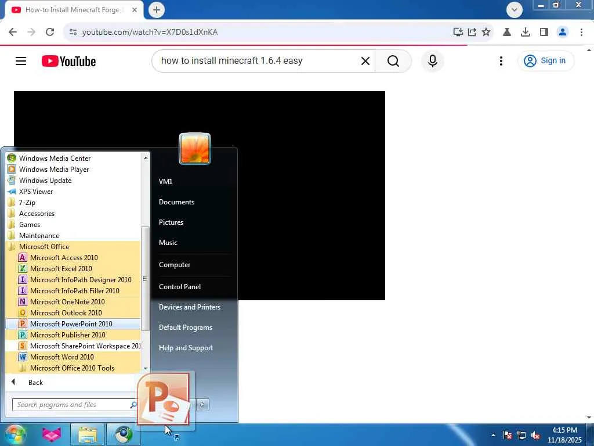Screen dimensions: 594x446
Task: View site information icon in address bar
Action: click(x=73, y=32)
